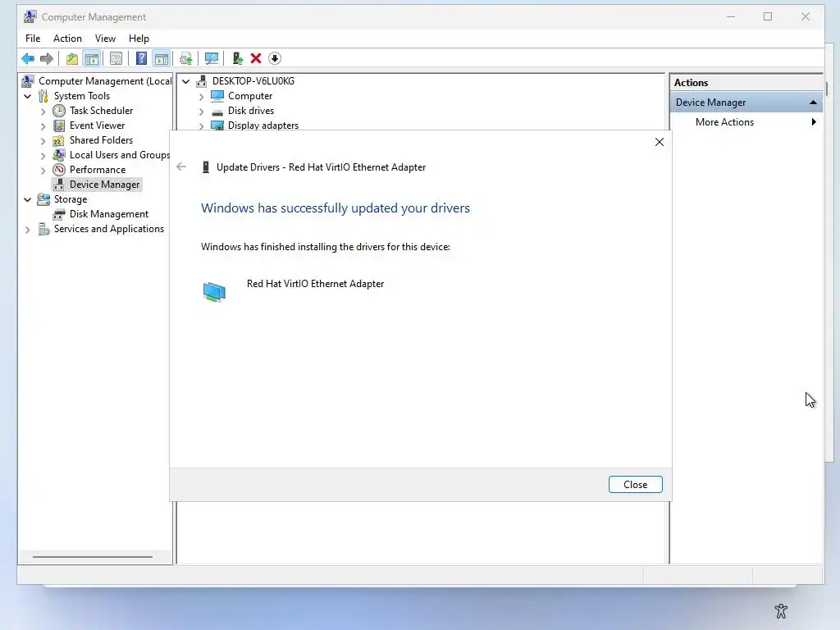This screenshot has width=840, height=630.
Task: Click 'Windows has successfully updated your drivers' heading
Action: (336, 208)
